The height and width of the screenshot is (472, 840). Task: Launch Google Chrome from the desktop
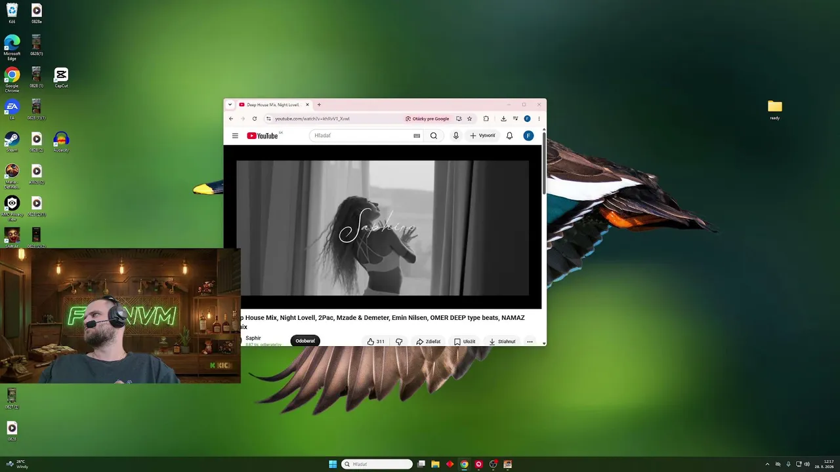[12, 79]
